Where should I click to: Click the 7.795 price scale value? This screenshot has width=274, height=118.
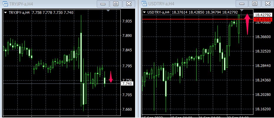[127, 66]
